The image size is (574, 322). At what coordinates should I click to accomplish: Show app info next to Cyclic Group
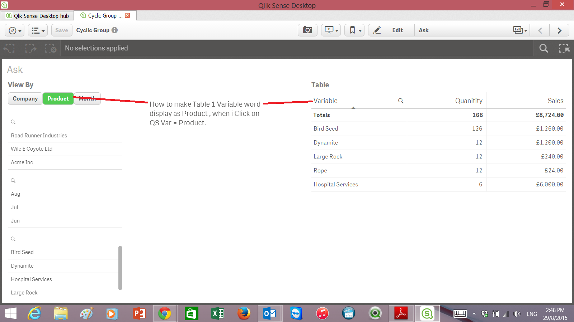point(114,30)
